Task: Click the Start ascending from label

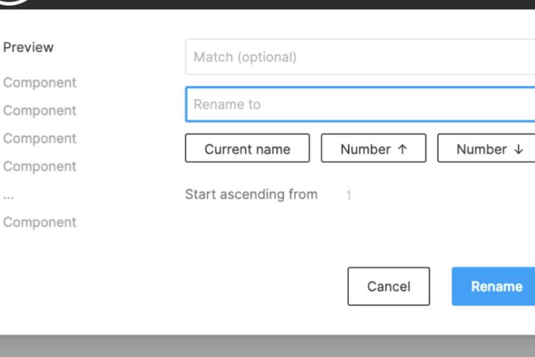Action: pos(251,195)
